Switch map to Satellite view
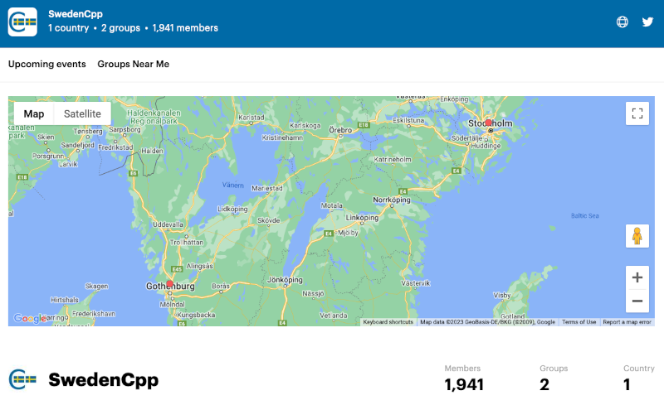664x400 pixels. point(82,113)
